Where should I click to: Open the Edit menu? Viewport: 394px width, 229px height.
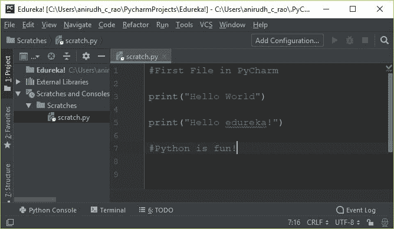coord(28,25)
